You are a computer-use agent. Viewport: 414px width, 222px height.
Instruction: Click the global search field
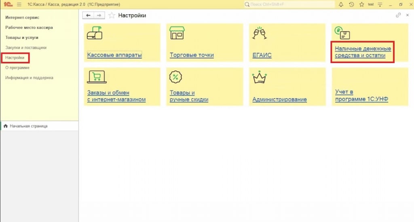point(289,4)
